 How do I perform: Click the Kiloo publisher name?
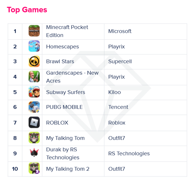point(114,92)
